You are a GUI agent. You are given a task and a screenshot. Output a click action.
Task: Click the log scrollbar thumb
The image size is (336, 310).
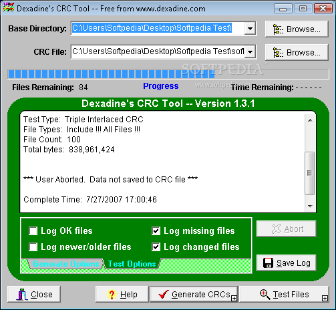[310, 173]
